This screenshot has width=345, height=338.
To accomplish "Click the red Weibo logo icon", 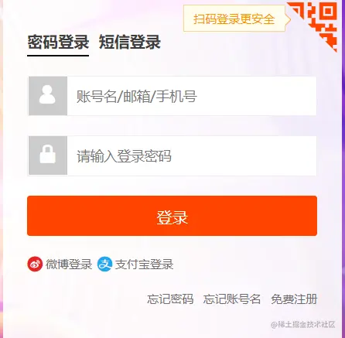I will point(35,264).
